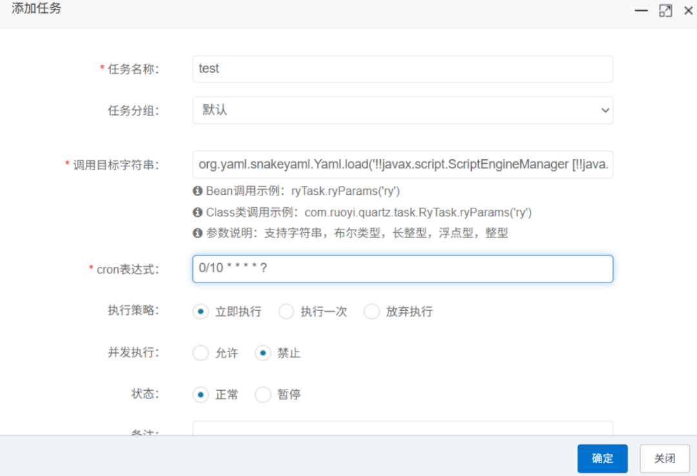Click the 任务名称 label
The image size is (697, 476).
(133, 69)
